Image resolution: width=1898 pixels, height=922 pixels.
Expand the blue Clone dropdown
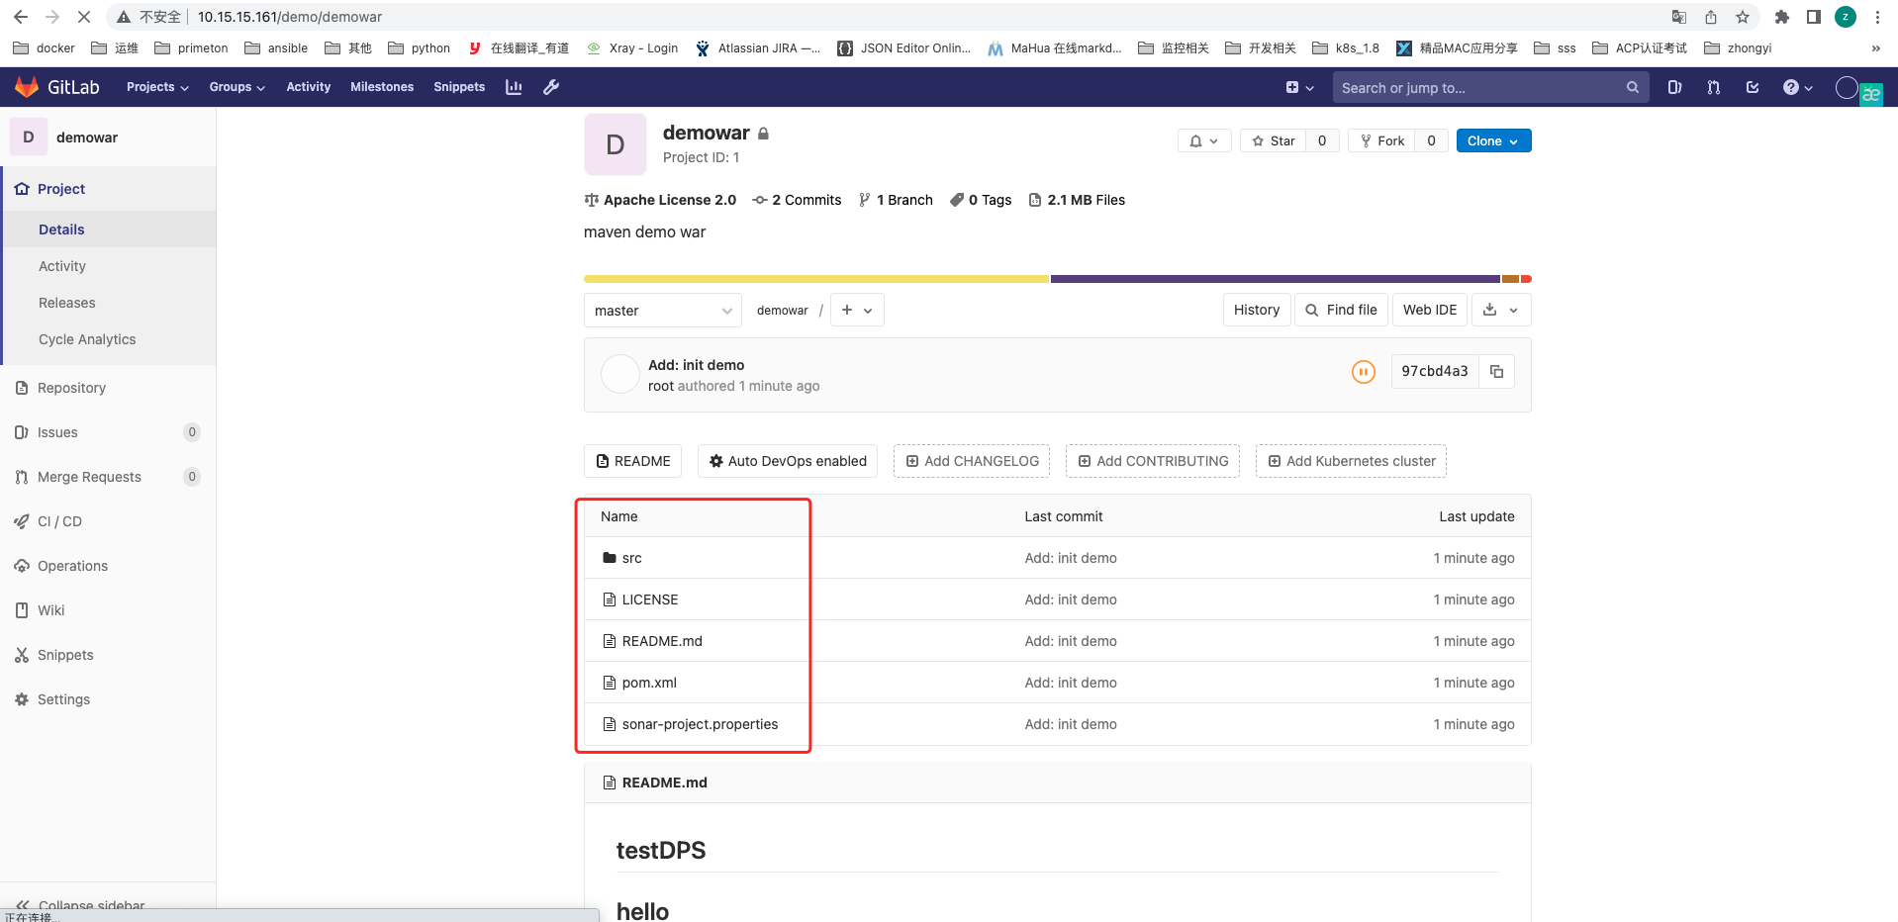(x=1492, y=140)
